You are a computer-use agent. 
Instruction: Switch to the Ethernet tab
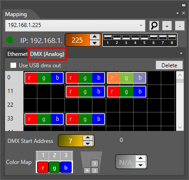pos(17,54)
